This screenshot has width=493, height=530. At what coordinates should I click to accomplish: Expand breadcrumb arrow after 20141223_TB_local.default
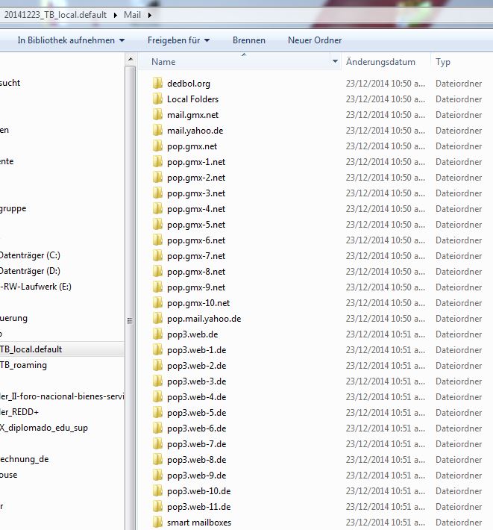[116, 15]
